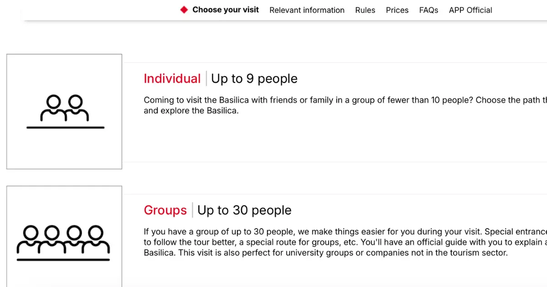Go to Relevant information section

tap(307, 10)
